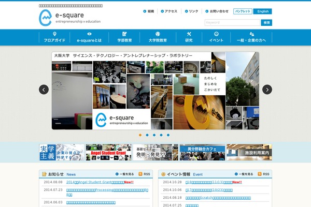Open the 異分野融合カフェ banner
Viewport: 311px width, 207px height.
click(x=202, y=152)
